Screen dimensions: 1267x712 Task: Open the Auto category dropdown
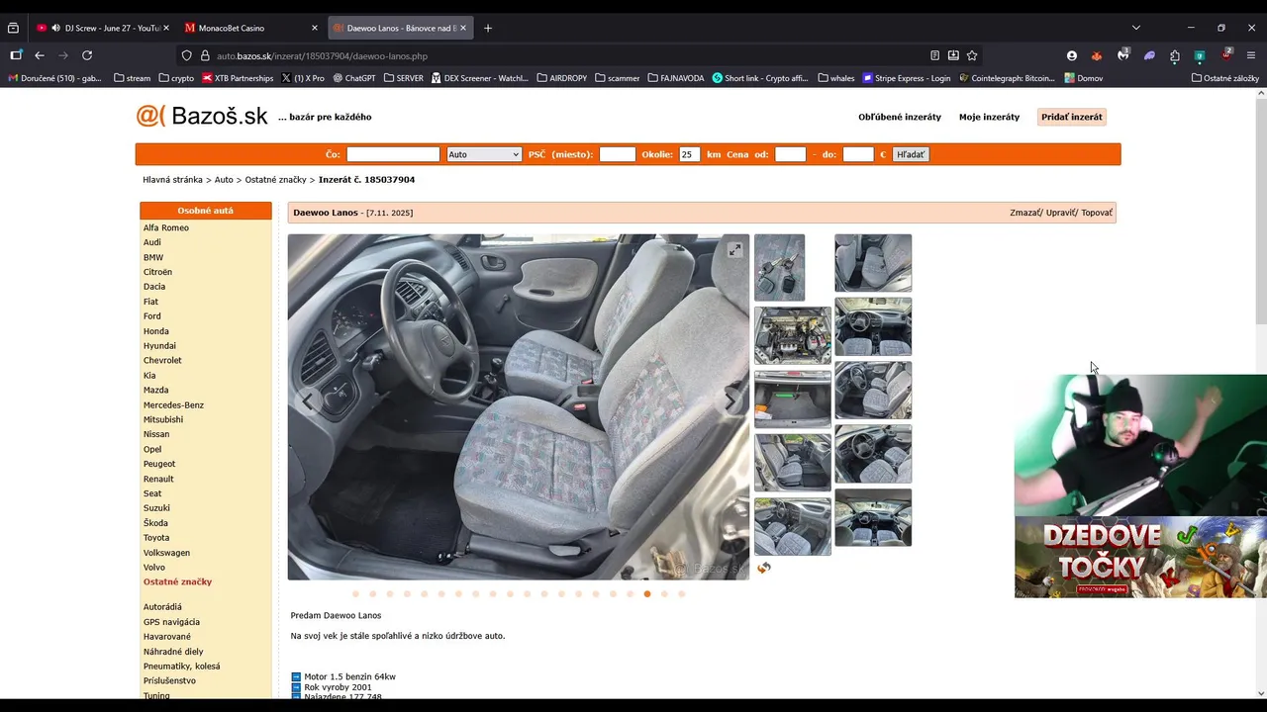483,154
